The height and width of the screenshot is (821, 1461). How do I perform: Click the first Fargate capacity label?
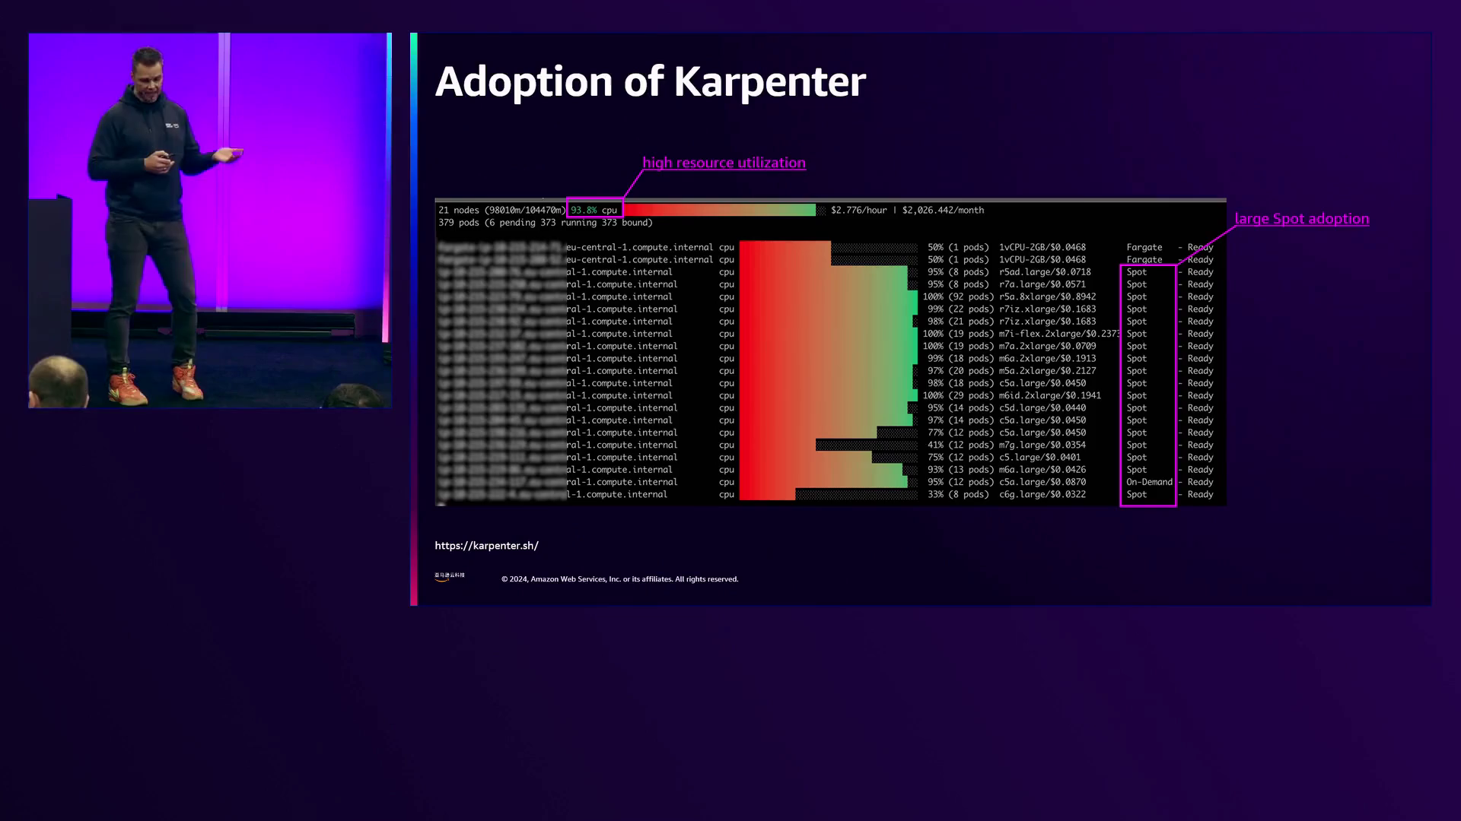pos(1144,247)
